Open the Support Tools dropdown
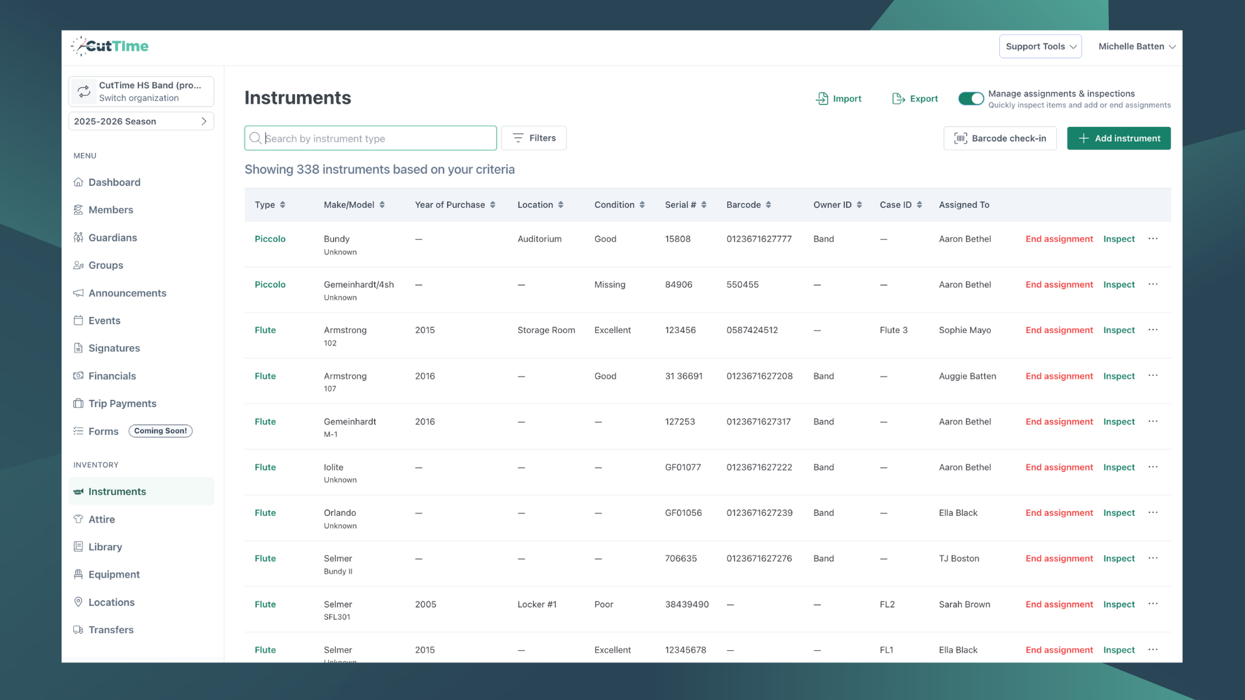The image size is (1245, 700). tap(1040, 46)
